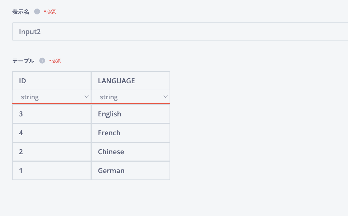The height and width of the screenshot is (216, 348).
Task: Select the ID cell with value 3
Action: pyautogui.click(x=52, y=114)
